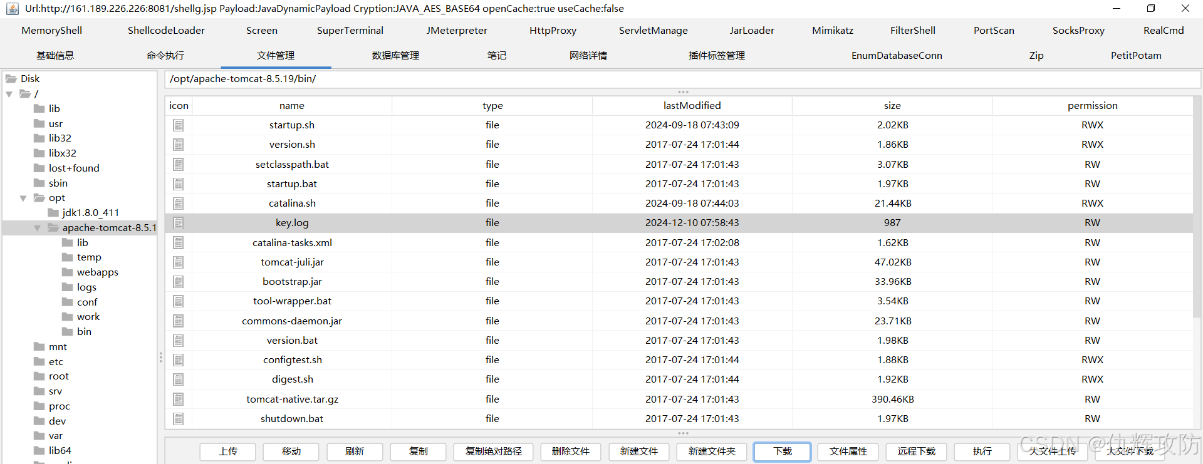Sort by the name column header
The width and height of the screenshot is (1203, 464).
pos(292,106)
